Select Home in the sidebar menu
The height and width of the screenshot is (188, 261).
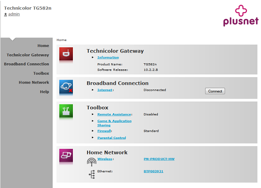(43, 46)
